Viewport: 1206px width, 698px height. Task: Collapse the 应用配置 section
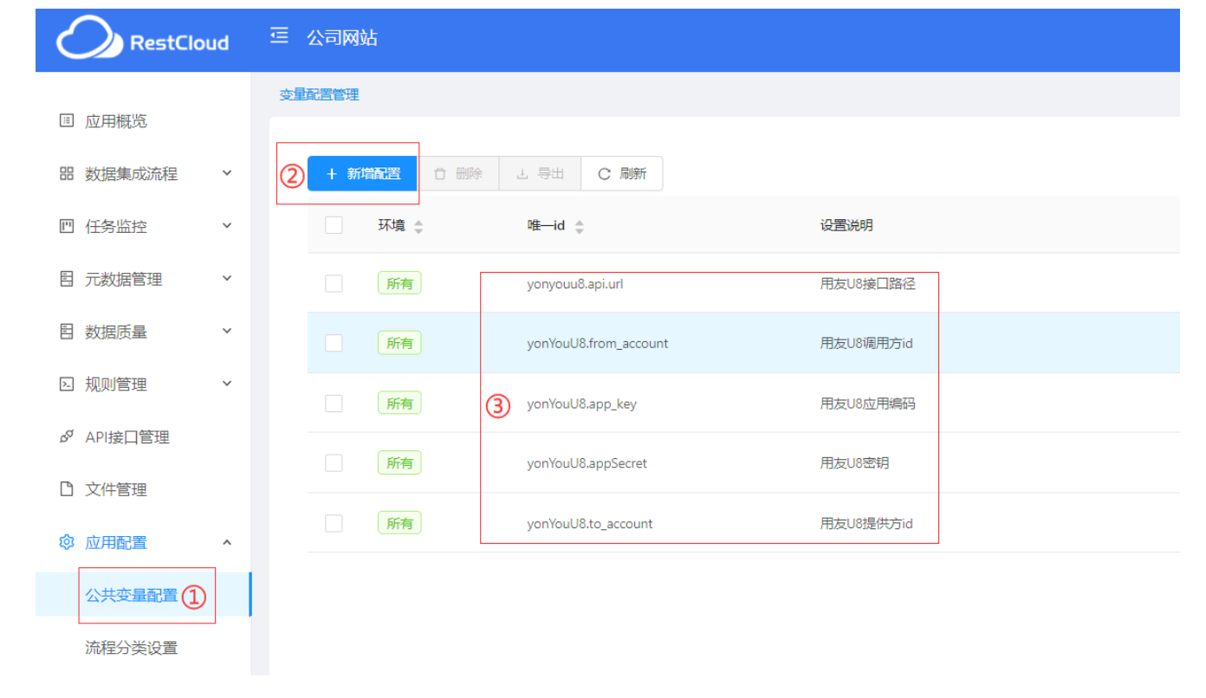[x=226, y=542]
